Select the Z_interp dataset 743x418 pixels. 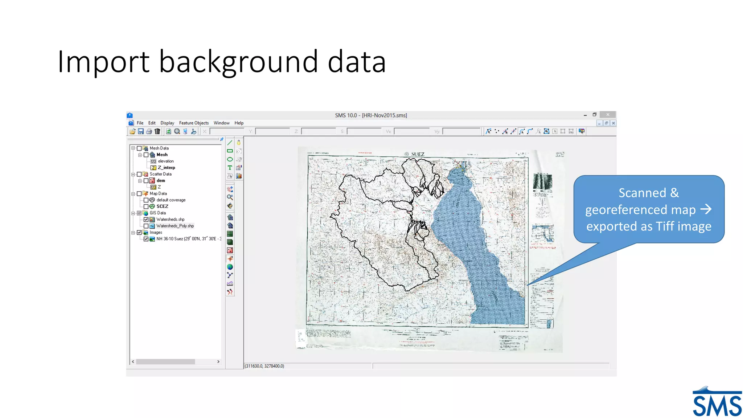click(166, 168)
